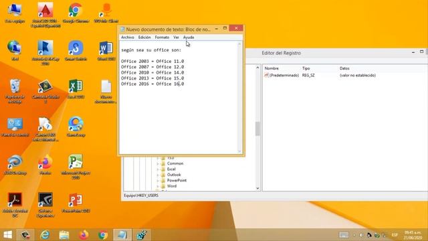Open the Red (network) desktop icon
428x241 pixels.
(x=15, y=51)
